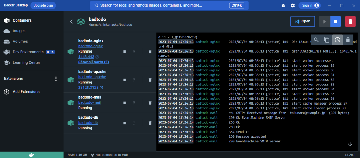Click the Sign in button
The width and height of the screenshot is (360, 158).
[x=310, y=5]
